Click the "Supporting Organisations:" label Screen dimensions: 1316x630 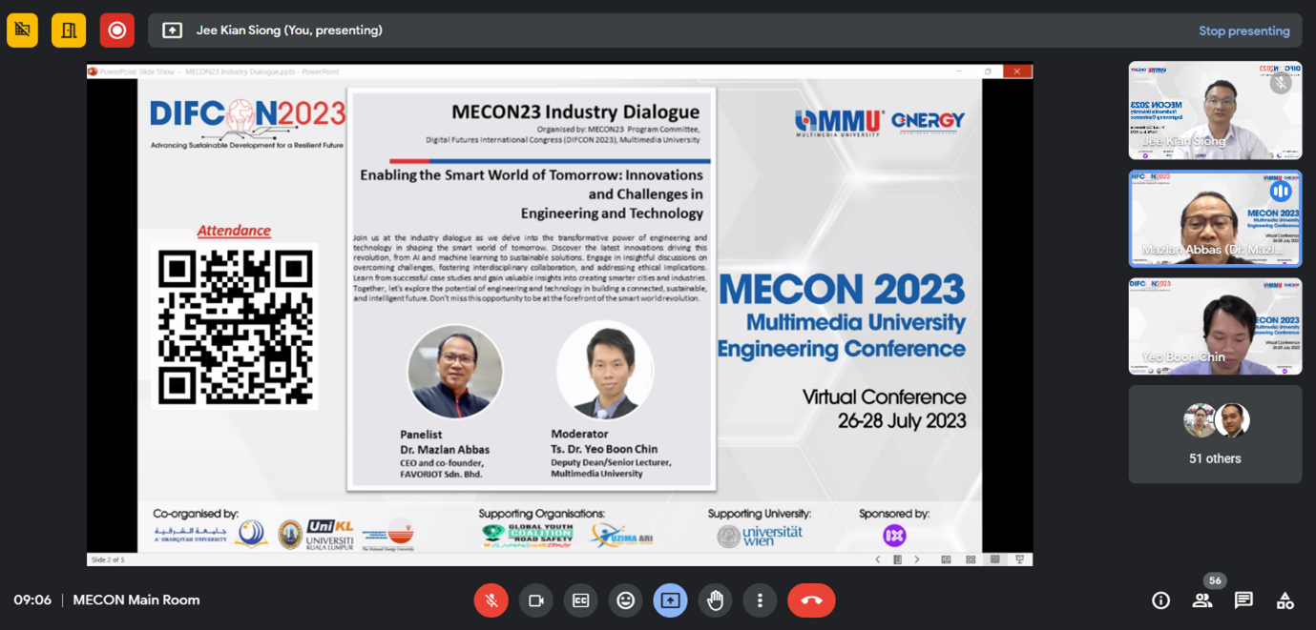point(542,514)
